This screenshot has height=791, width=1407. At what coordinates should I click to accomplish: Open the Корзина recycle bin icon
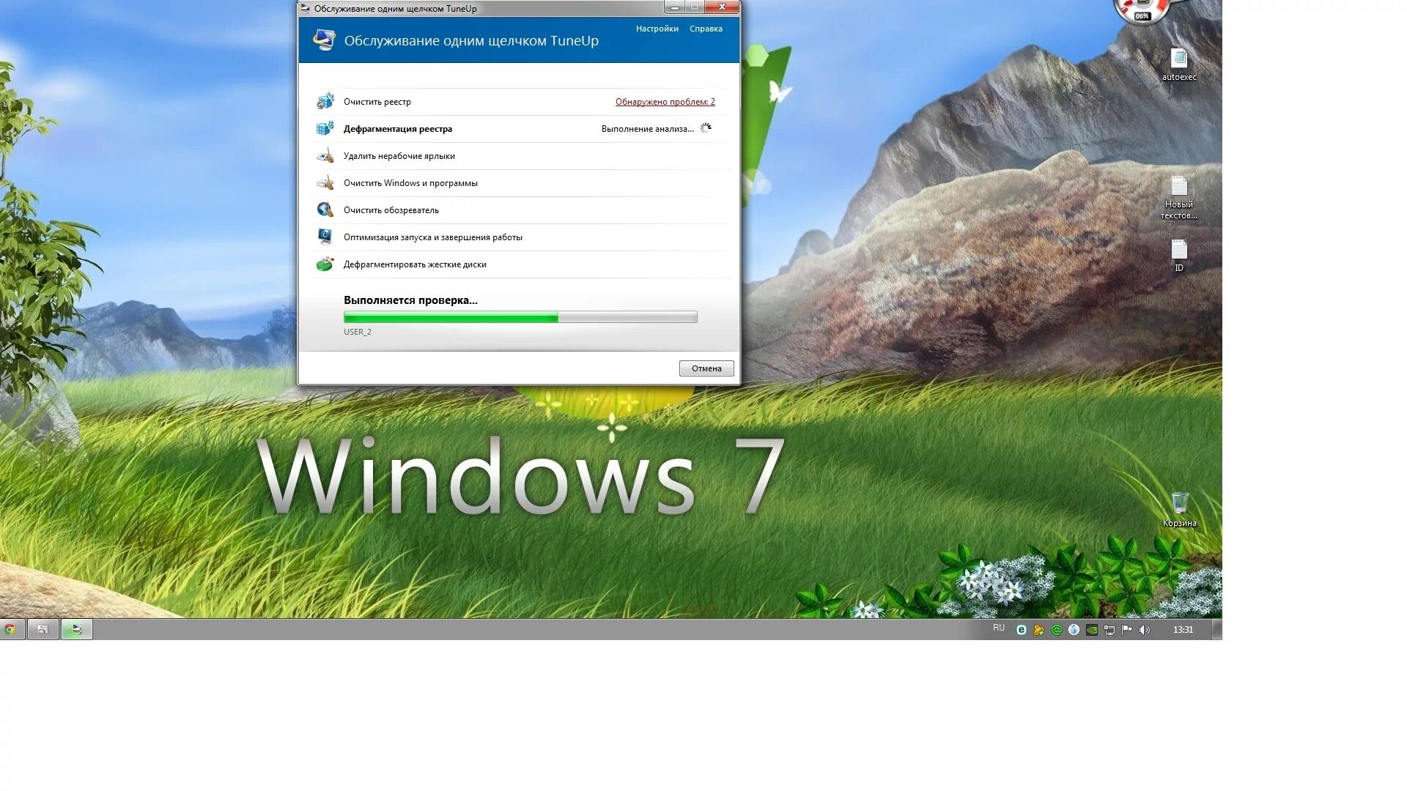(x=1179, y=510)
